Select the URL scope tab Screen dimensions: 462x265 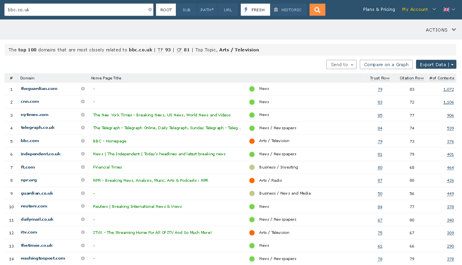click(228, 10)
